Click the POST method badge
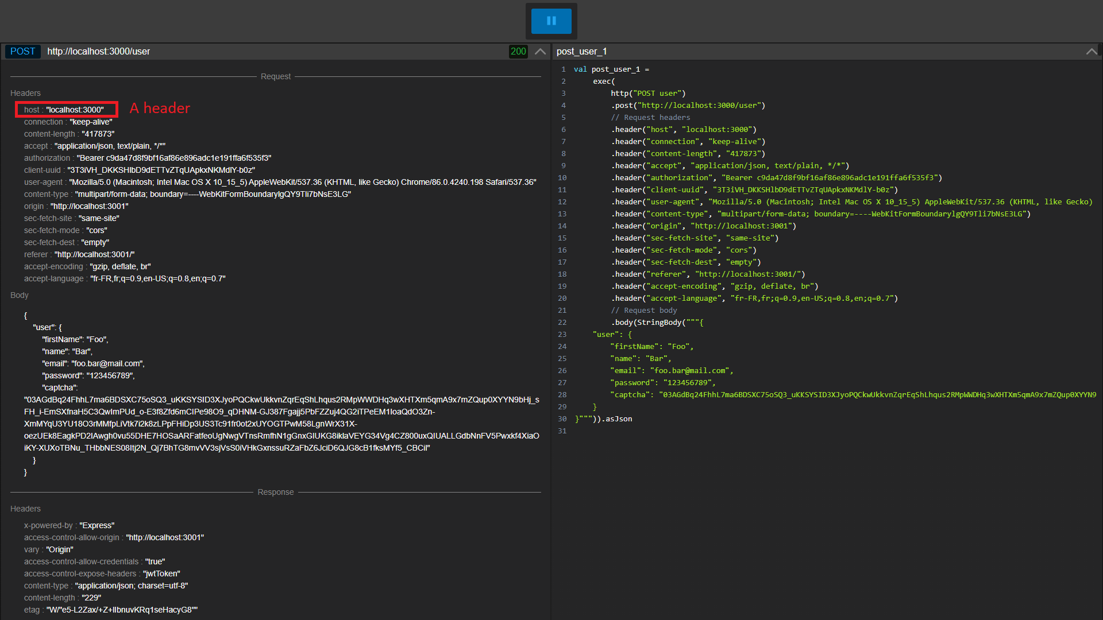 pyautogui.click(x=23, y=52)
